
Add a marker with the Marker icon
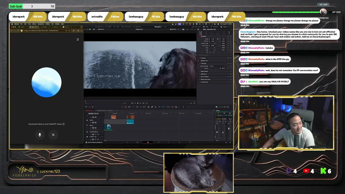click(163, 107)
